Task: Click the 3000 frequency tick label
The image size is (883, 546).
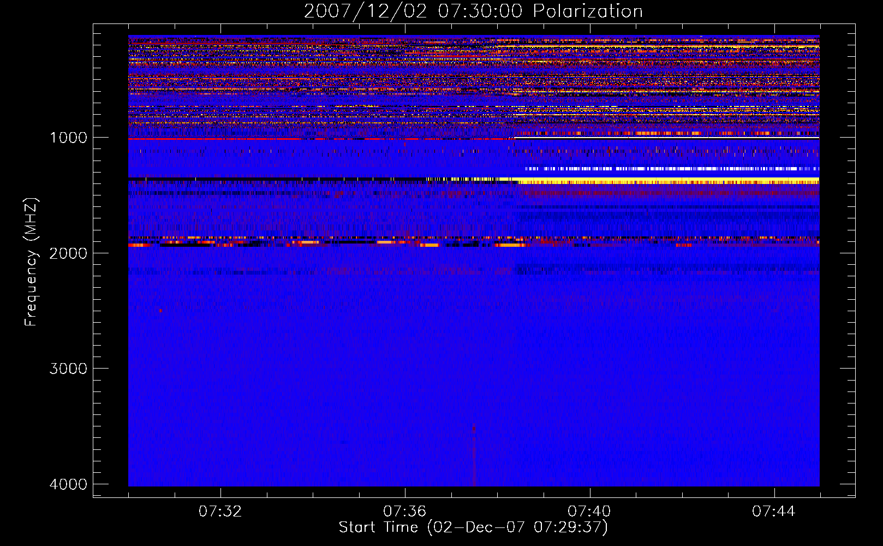Action: point(69,369)
